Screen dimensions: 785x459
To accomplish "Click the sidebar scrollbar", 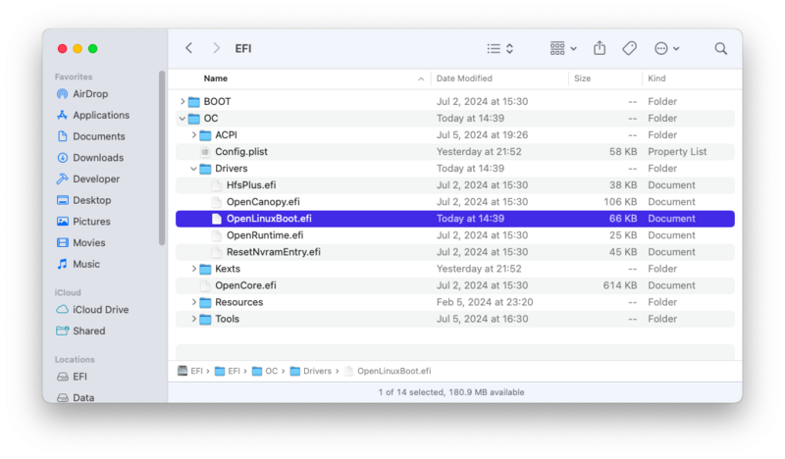I will click(162, 158).
